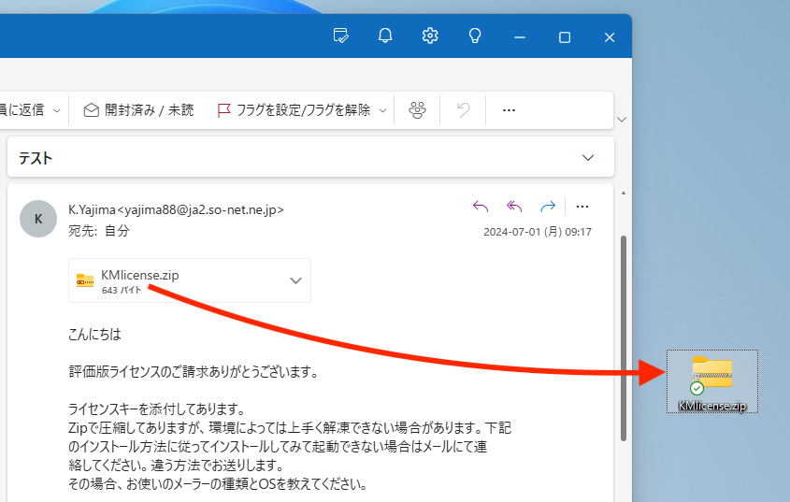Open Outlook settings gear
This screenshot has height=502, width=790.
tap(430, 36)
